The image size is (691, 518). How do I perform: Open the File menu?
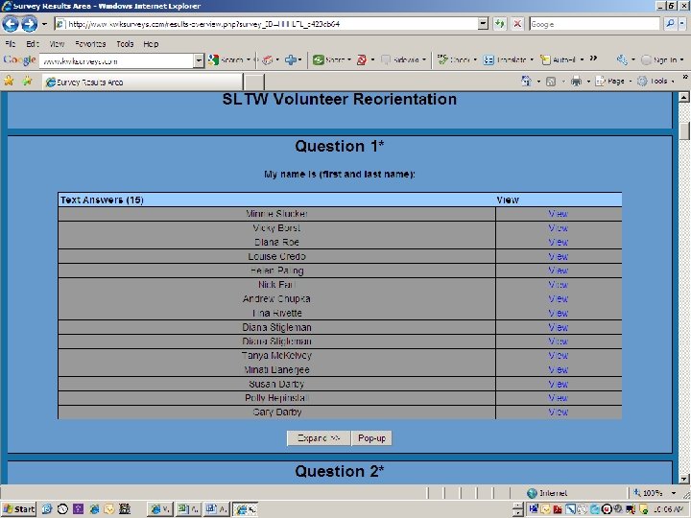pyautogui.click(x=11, y=44)
